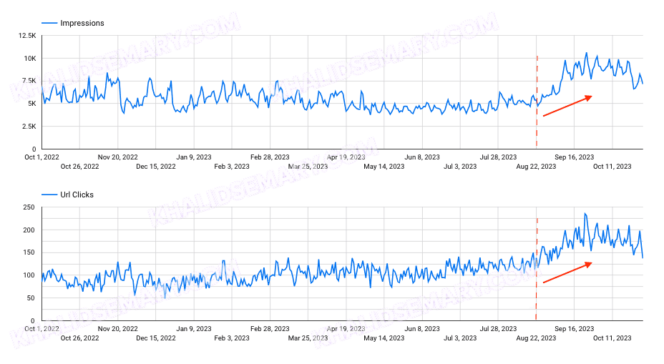Click Oct 1, 2022 under Impressions chart
This screenshot has width=664, height=364.
[x=42, y=157]
